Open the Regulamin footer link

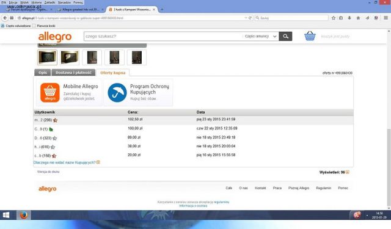[x=323, y=188]
